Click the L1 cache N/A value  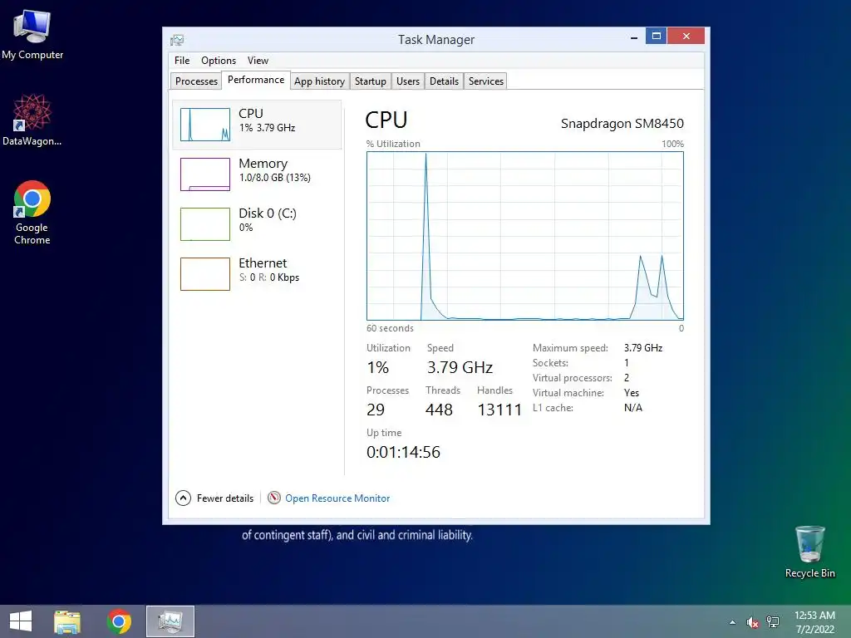[x=632, y=407]
